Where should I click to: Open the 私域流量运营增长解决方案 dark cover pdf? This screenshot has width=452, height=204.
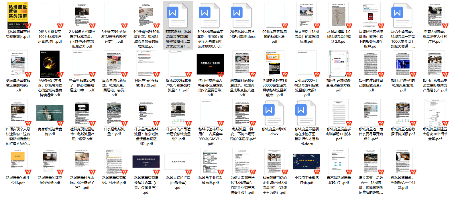pos(146,162)
